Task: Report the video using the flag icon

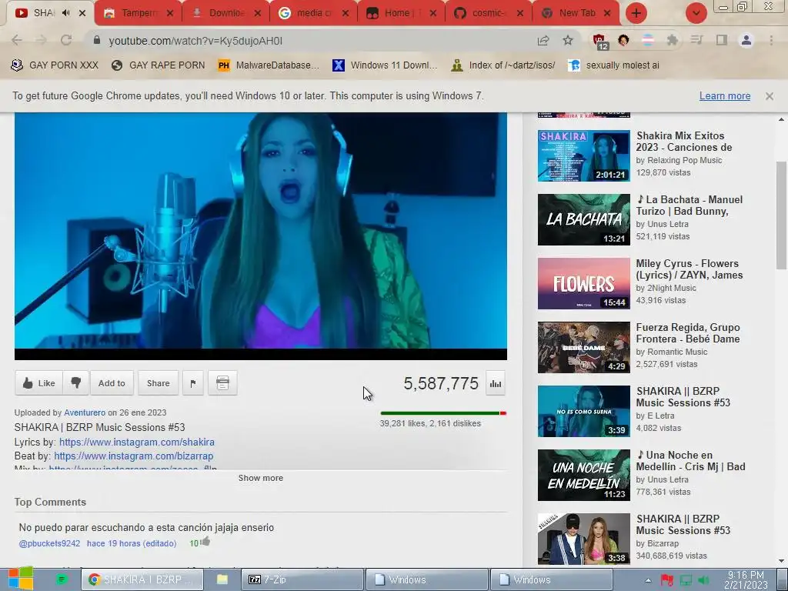Action: [193, 383]
